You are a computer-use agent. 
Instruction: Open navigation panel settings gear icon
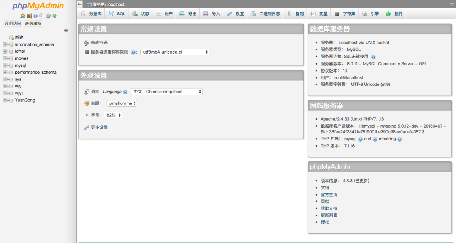coord(48,16)
